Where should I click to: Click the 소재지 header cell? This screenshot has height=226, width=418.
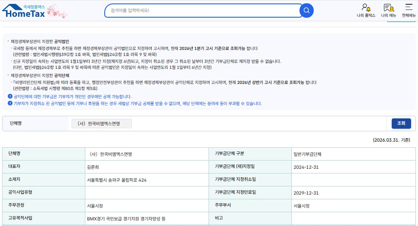44,180
